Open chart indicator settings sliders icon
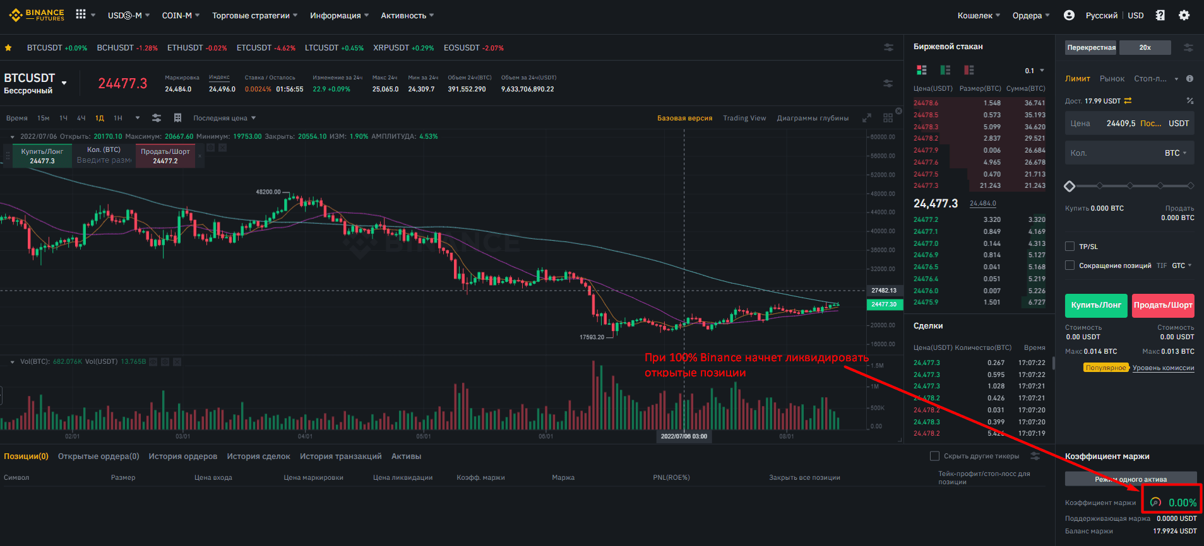 [x=157, y=118]
